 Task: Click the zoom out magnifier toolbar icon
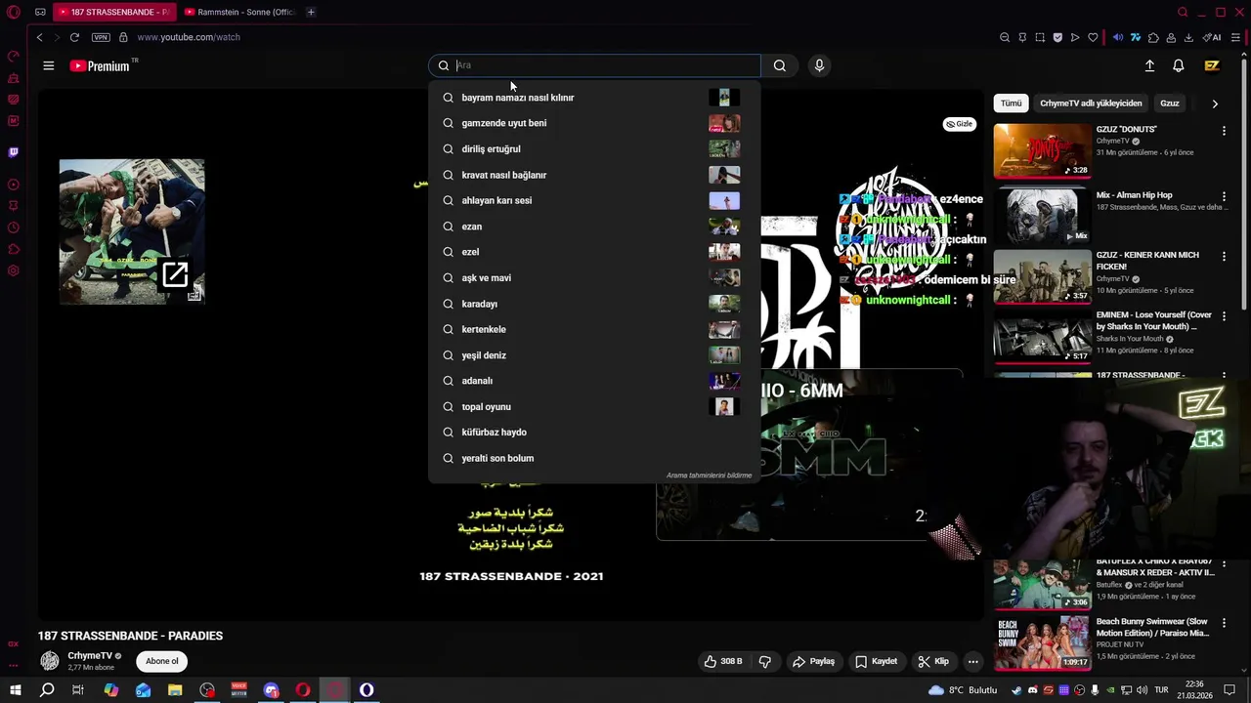[1005, 37]
